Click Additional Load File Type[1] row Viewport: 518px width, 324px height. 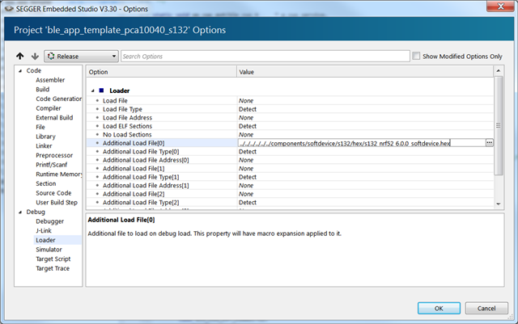pos(290,177)
